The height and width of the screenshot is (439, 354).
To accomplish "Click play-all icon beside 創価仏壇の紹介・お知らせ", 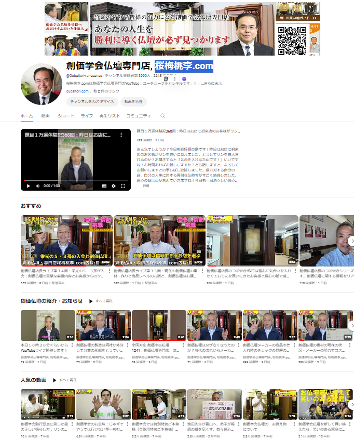I will 91,301.
